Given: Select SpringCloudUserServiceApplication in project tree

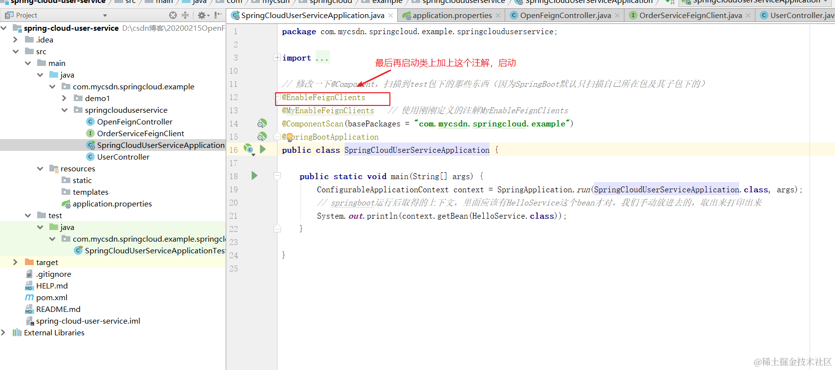Looking at the screenshot, I should [x=161, y=145].
